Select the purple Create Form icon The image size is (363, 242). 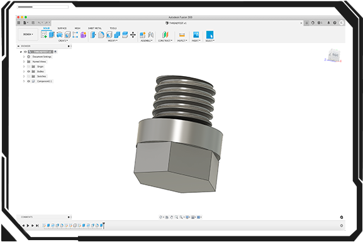click(83, 35)
